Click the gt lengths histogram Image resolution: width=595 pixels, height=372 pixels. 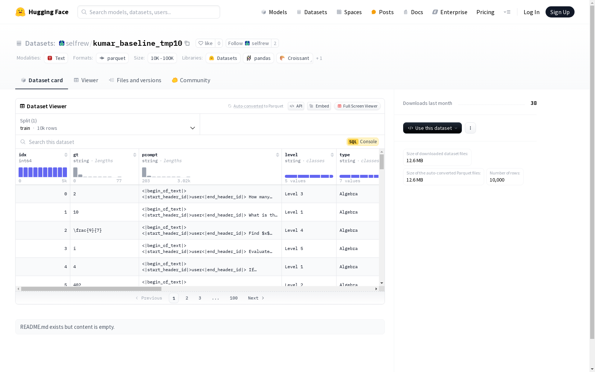(x=97, y=172)
